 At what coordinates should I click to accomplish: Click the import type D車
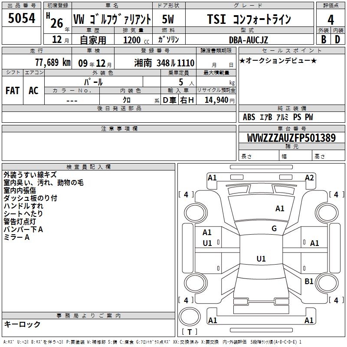point(170,100)
